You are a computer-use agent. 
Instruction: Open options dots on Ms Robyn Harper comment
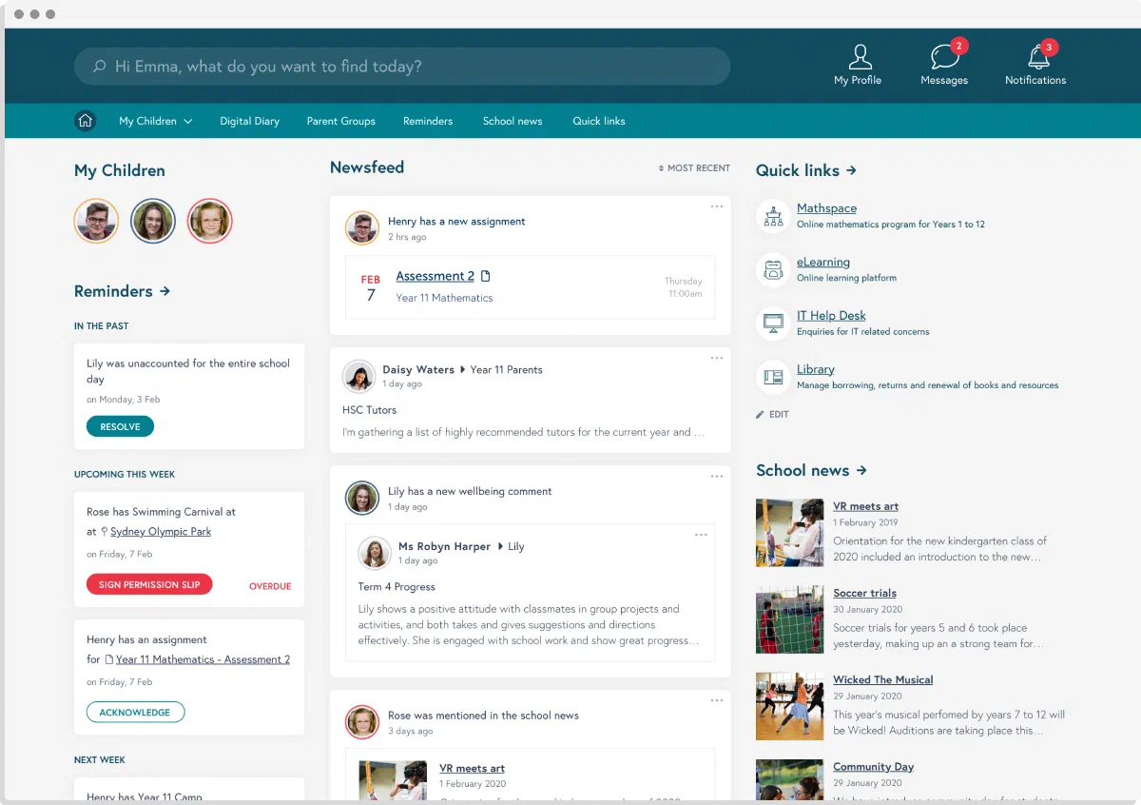click(x=701, y=535)
